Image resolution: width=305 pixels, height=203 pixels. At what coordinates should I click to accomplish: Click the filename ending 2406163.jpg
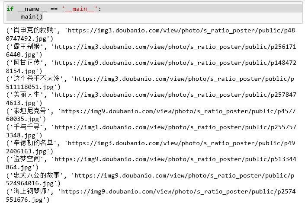tap(26, 151)
